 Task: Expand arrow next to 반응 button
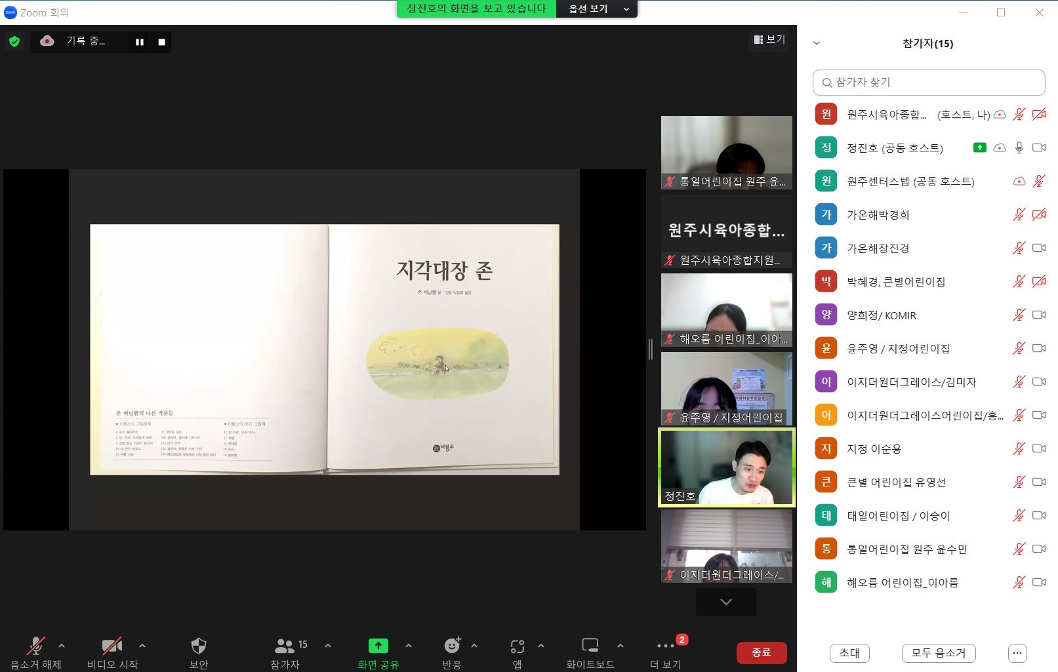click(474, 646)
